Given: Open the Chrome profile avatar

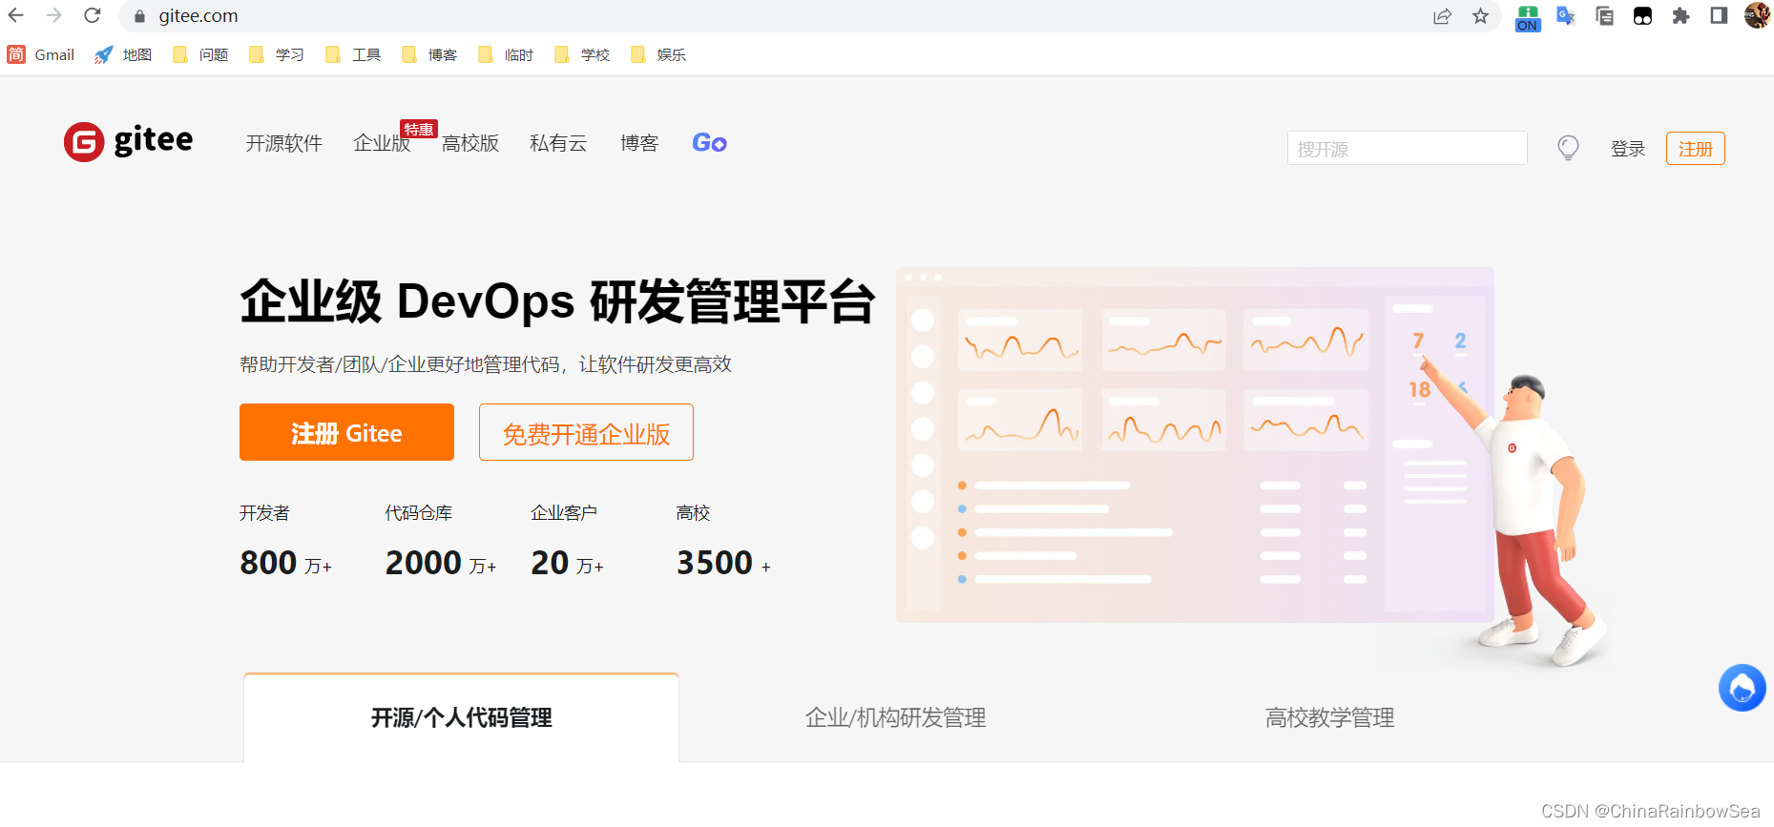Looking at the screenshot, I should (1757, 15).
